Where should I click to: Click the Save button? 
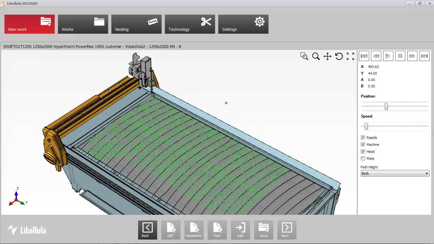263,230
